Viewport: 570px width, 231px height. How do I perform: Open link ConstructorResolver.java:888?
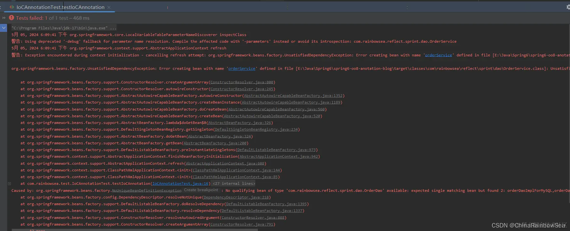[x=253, y=218]
